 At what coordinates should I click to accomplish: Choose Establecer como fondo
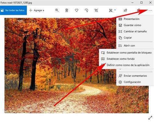[126, 59]
